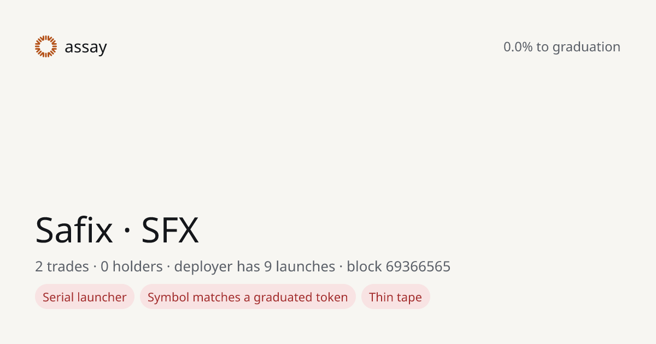The image size is (656, 344).
Task: Copy block number 69366565
Action: [418, 266]
